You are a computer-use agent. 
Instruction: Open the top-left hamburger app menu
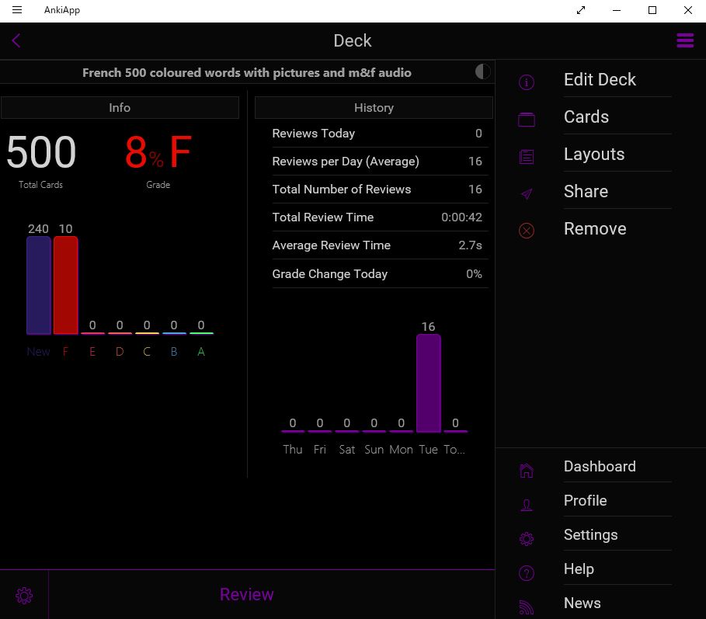17,10
